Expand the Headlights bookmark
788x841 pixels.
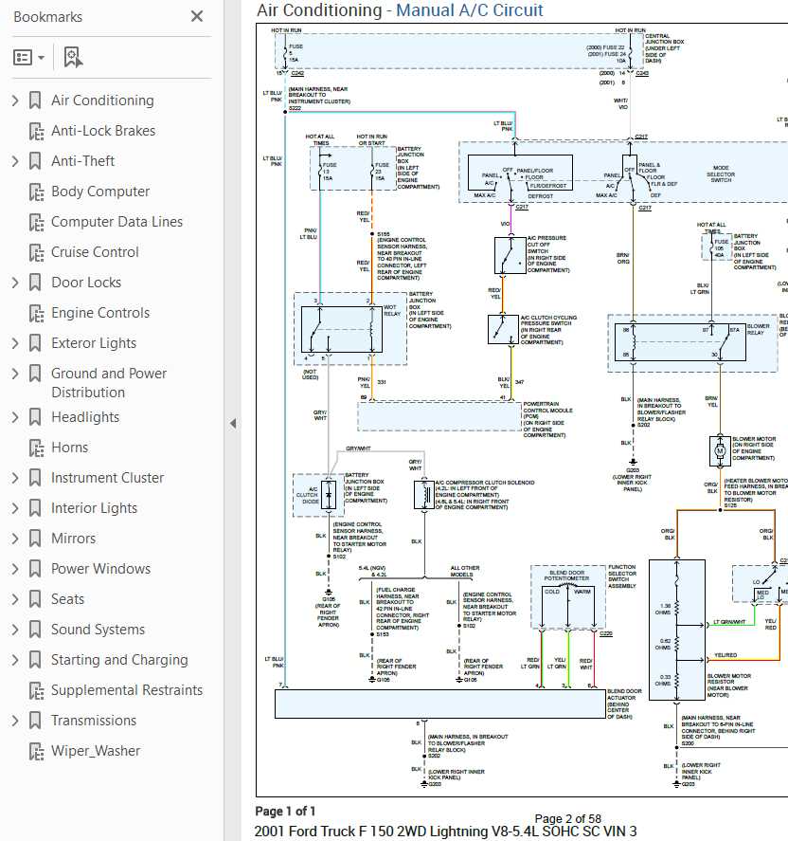[x=15, y=417]
